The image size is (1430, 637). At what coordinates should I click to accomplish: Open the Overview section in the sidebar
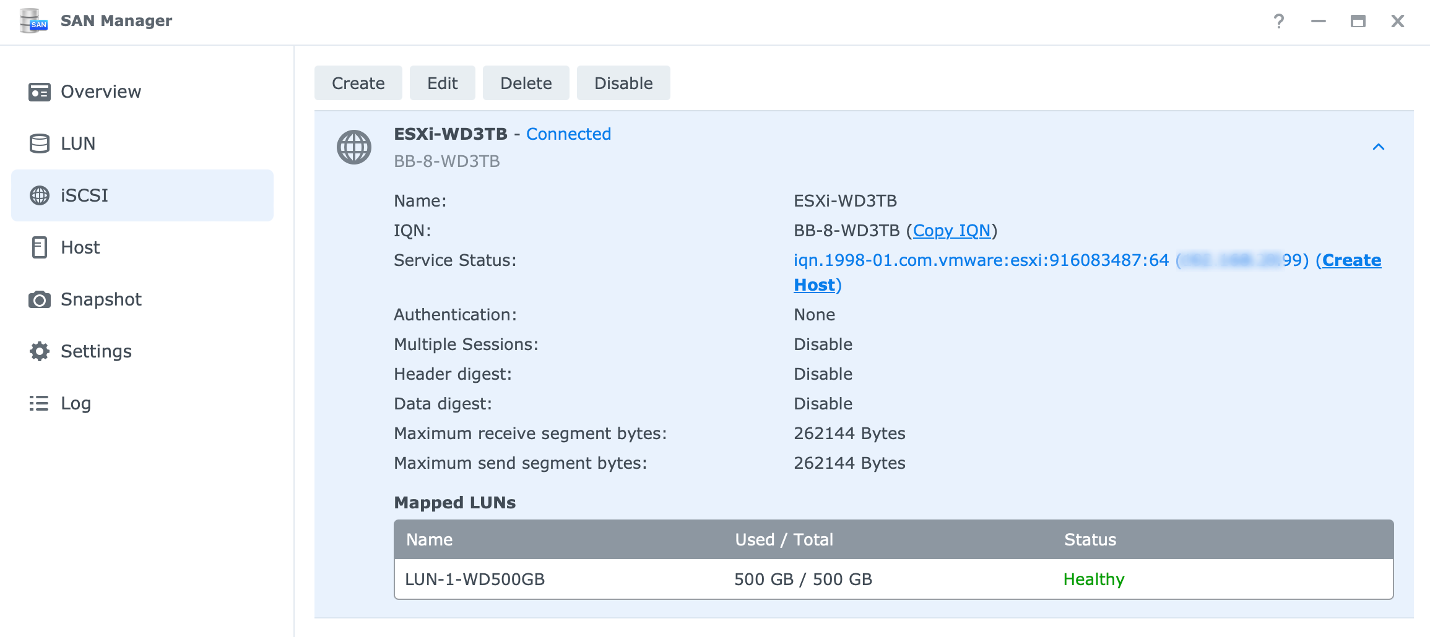tap(100, 91)
